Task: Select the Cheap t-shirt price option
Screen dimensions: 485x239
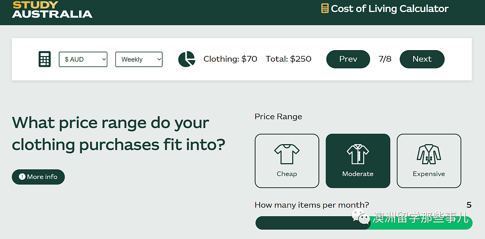Action: click(x=287, y=161)
